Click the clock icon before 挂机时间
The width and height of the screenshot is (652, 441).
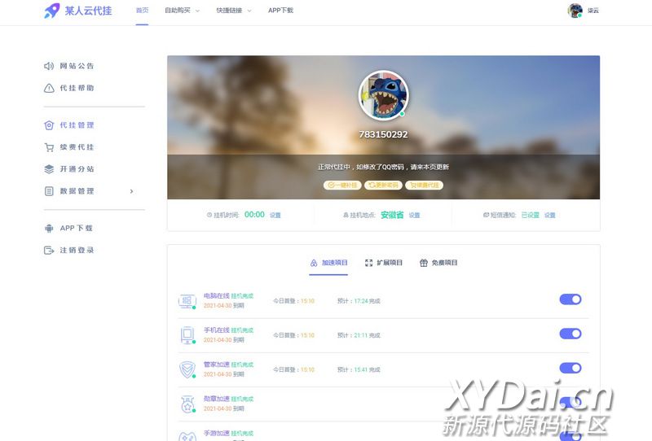pyautogui.click(x=209, y=215)
